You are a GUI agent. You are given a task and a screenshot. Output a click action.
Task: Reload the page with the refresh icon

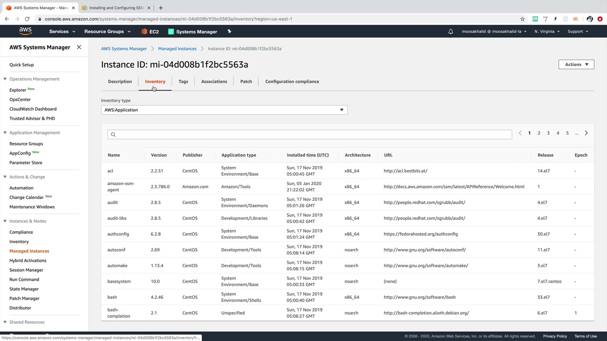coord(27,19)
